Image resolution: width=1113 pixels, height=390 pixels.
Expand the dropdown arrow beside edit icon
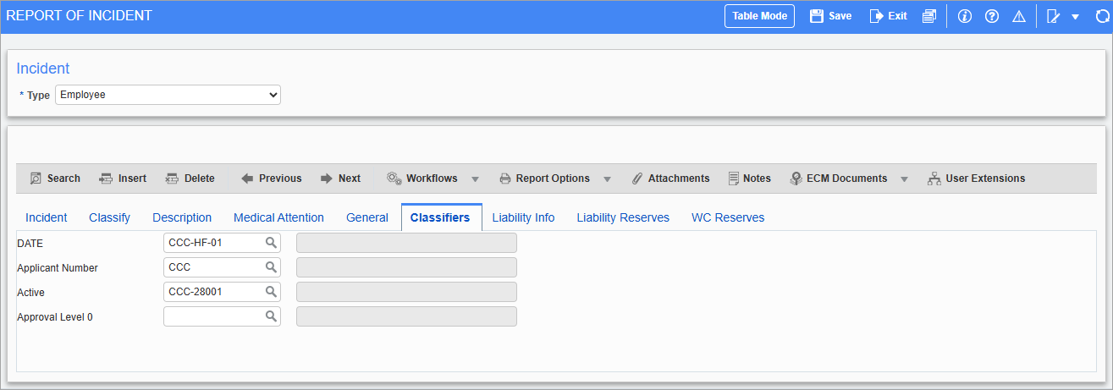[1076, 17]
